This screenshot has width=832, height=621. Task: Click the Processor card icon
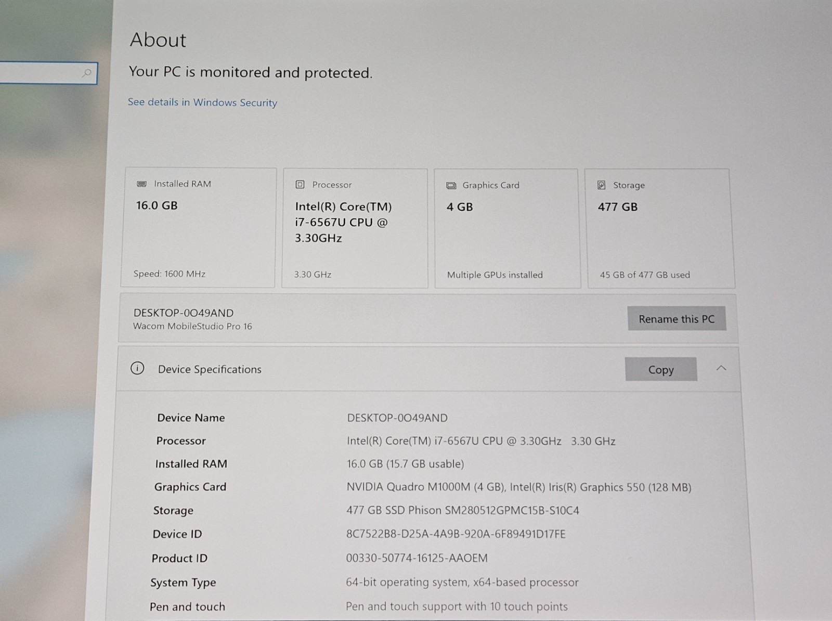tap(300, 184)
